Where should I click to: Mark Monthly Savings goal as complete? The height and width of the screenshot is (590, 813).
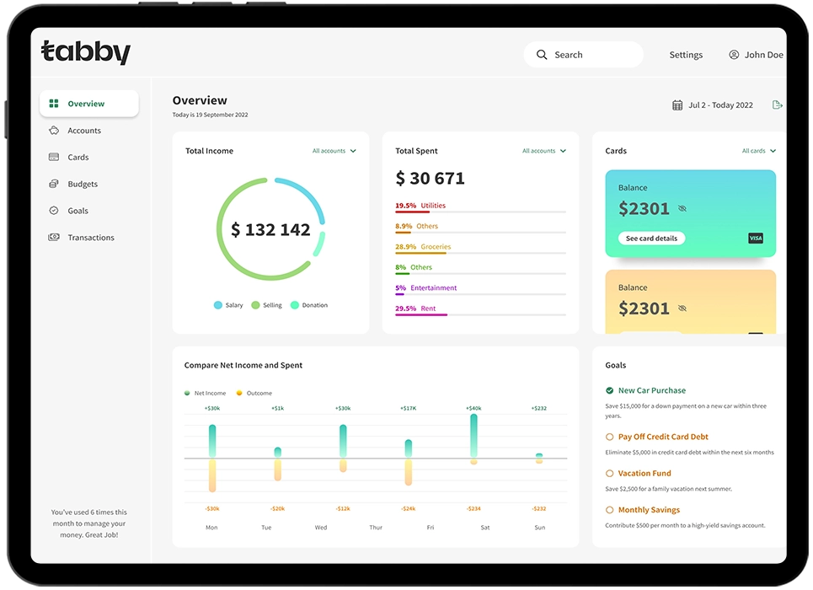pos(610,510)
